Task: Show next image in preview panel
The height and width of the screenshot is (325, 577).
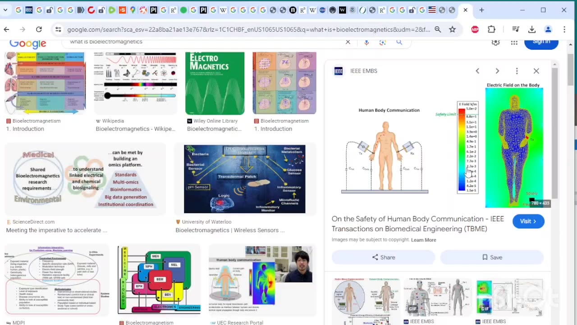Action: pos(497,71)
